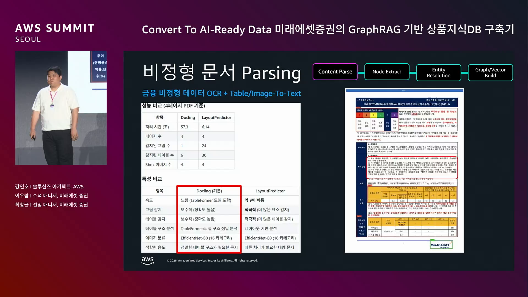This screenshot has height=297, width=528.
Task: Open the speaker video thumbnail
Action: (61, 108)
